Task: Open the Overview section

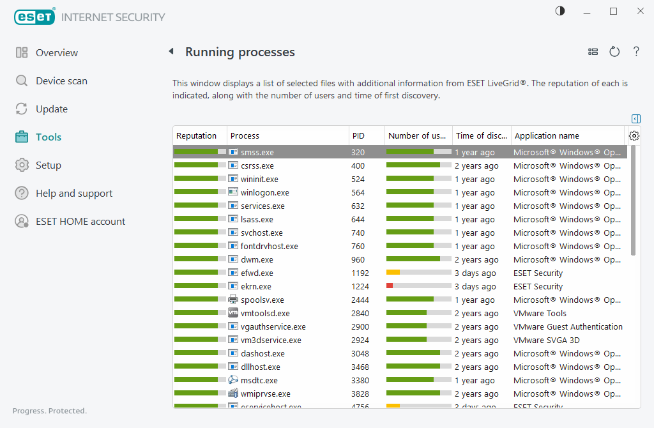Action: [x=57, y=53]
